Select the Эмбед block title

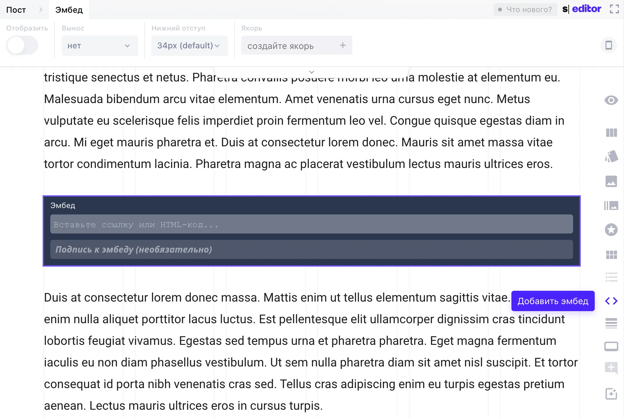(63, 206)
